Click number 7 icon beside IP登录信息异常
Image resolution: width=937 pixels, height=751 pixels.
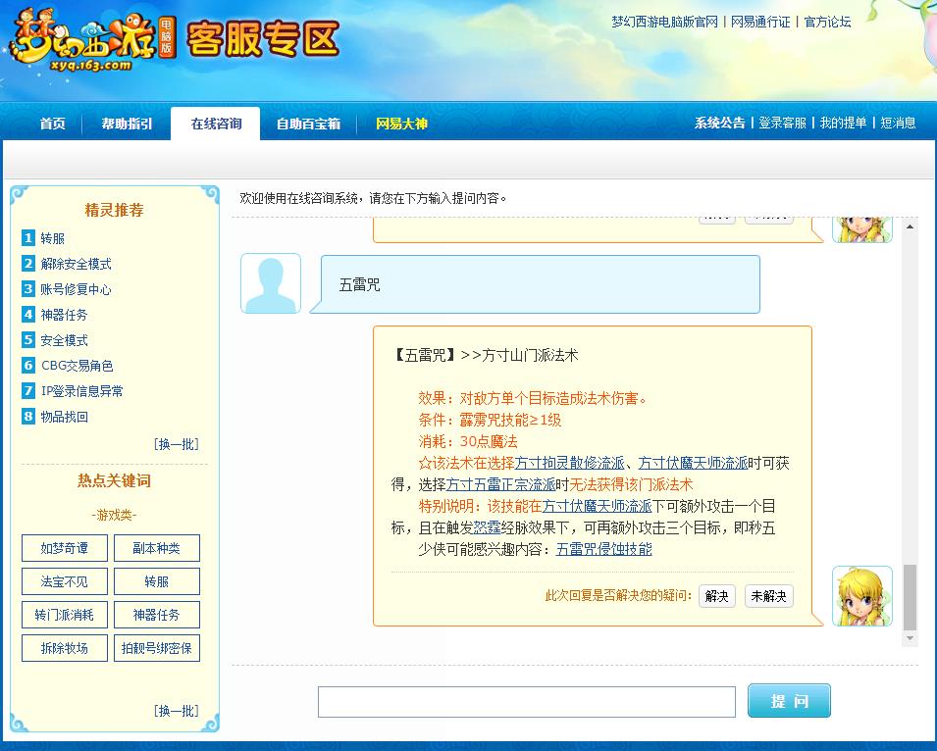coord(28,390)
